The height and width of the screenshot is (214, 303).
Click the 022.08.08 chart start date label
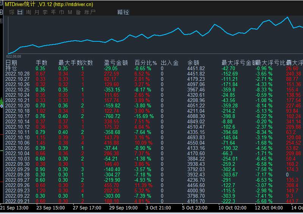click(14, 57)
